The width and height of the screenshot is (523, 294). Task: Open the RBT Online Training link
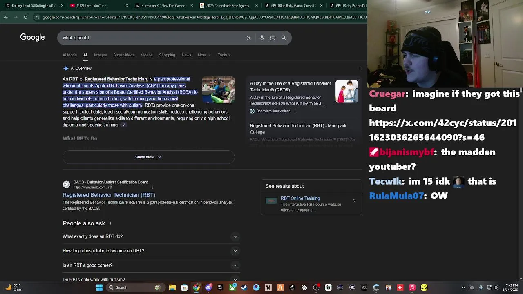pos(300,198)
